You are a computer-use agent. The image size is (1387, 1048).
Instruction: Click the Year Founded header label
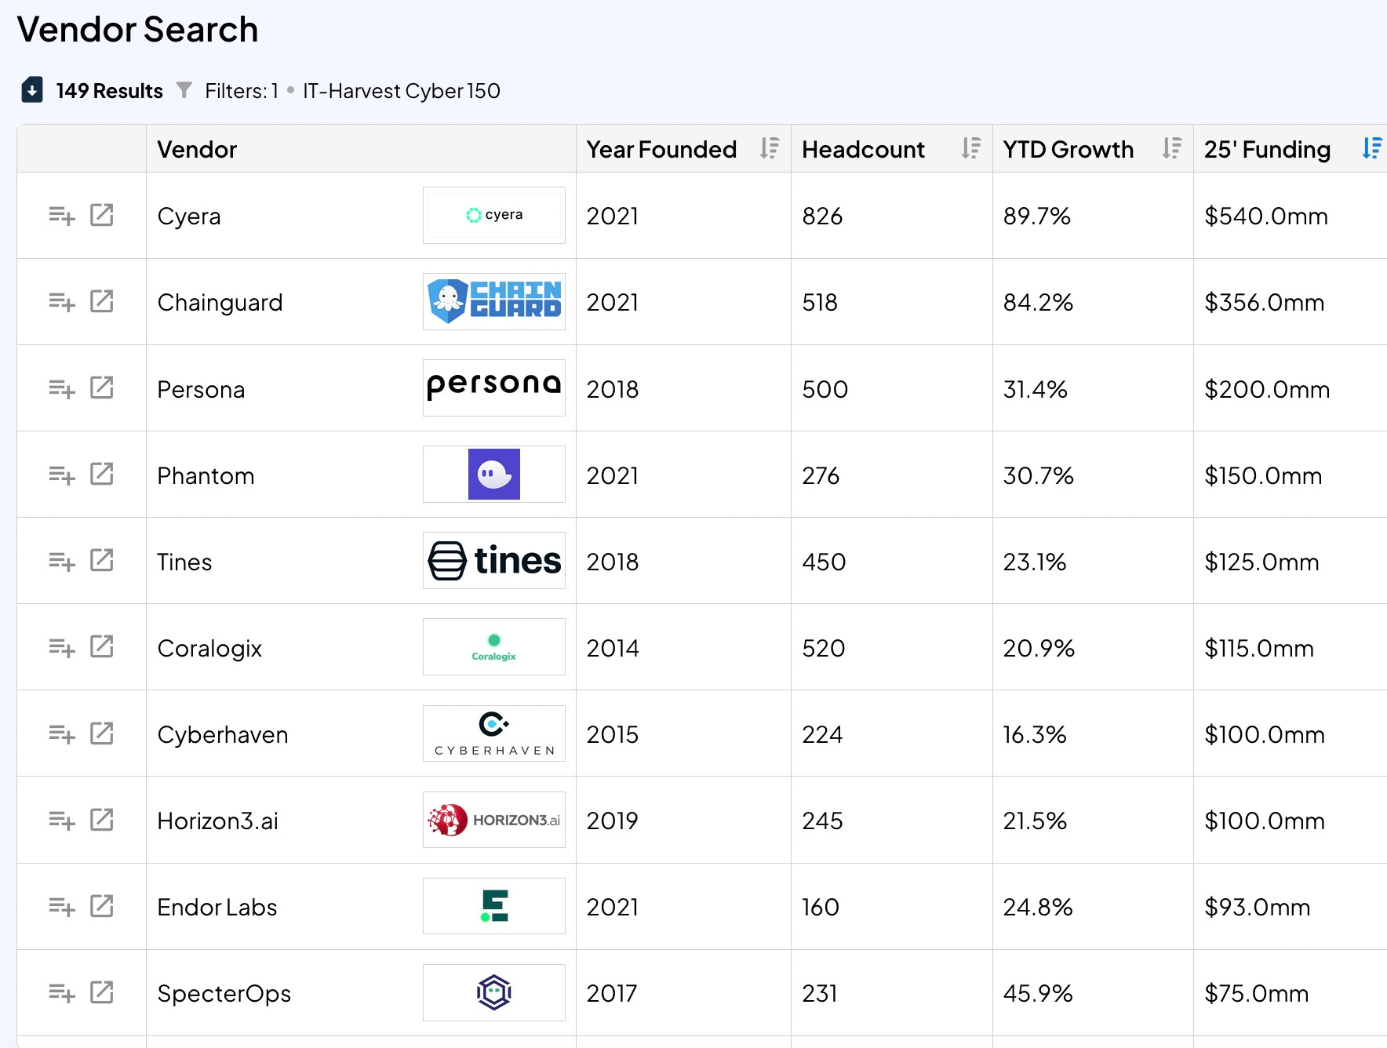tap(661, 149)
